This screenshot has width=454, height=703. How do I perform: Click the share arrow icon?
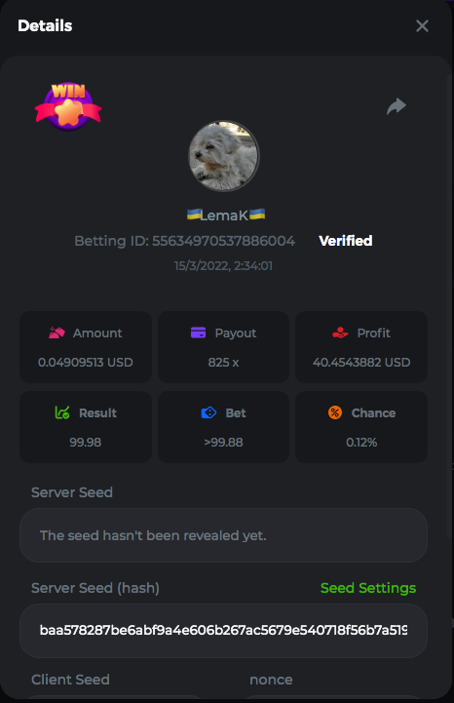[397, 106]
